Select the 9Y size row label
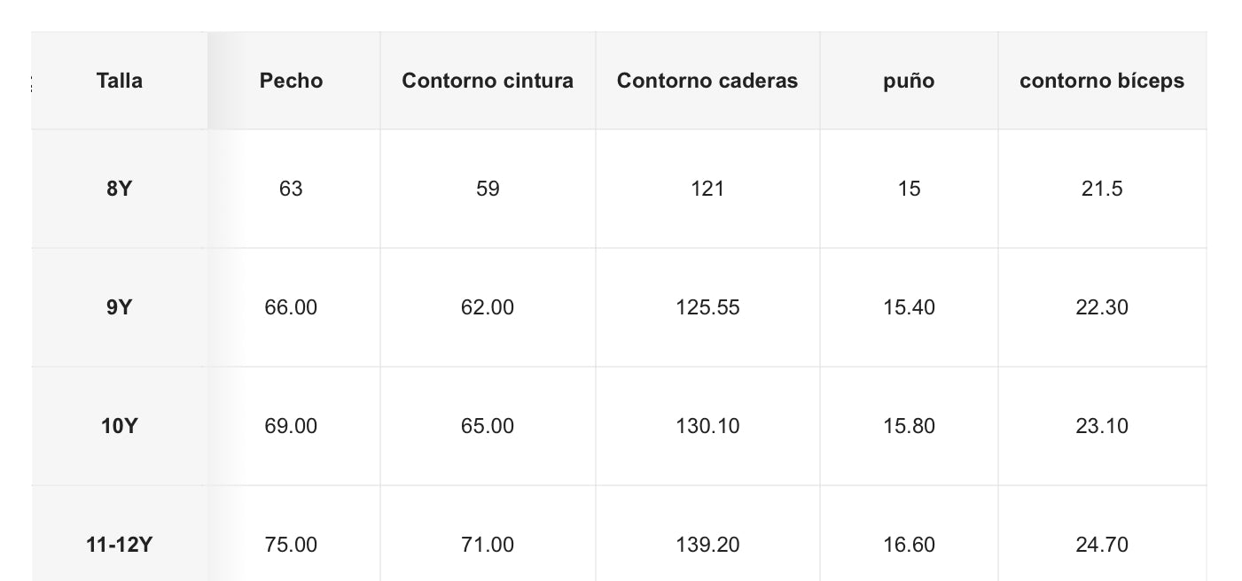This screenshot has width=1242, height=581. tap(119, 307)
